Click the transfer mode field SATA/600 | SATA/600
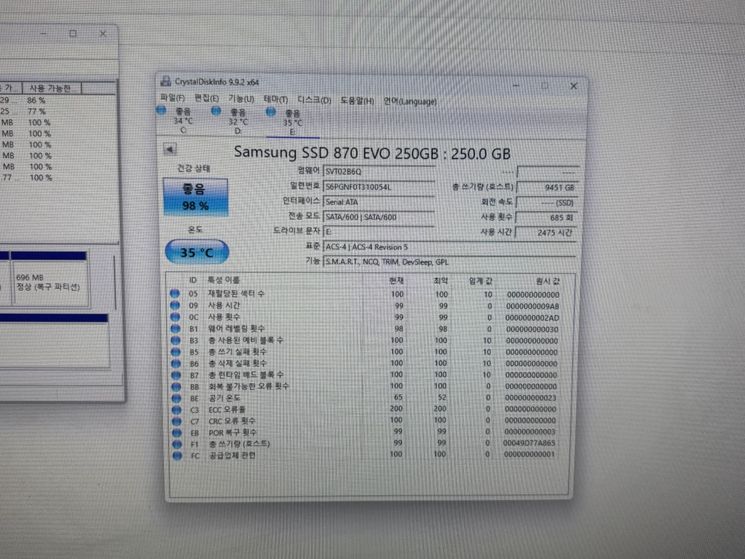The image size is (745, 559). [x=378, y=217]
